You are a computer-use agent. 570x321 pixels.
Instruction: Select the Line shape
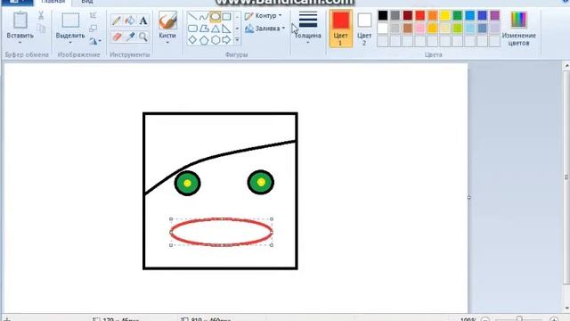click(x=192, y=16)
